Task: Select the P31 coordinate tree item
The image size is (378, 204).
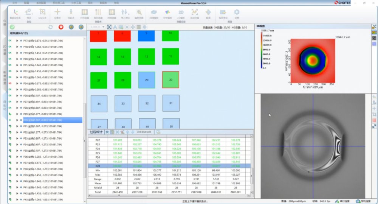Action: 43,126
